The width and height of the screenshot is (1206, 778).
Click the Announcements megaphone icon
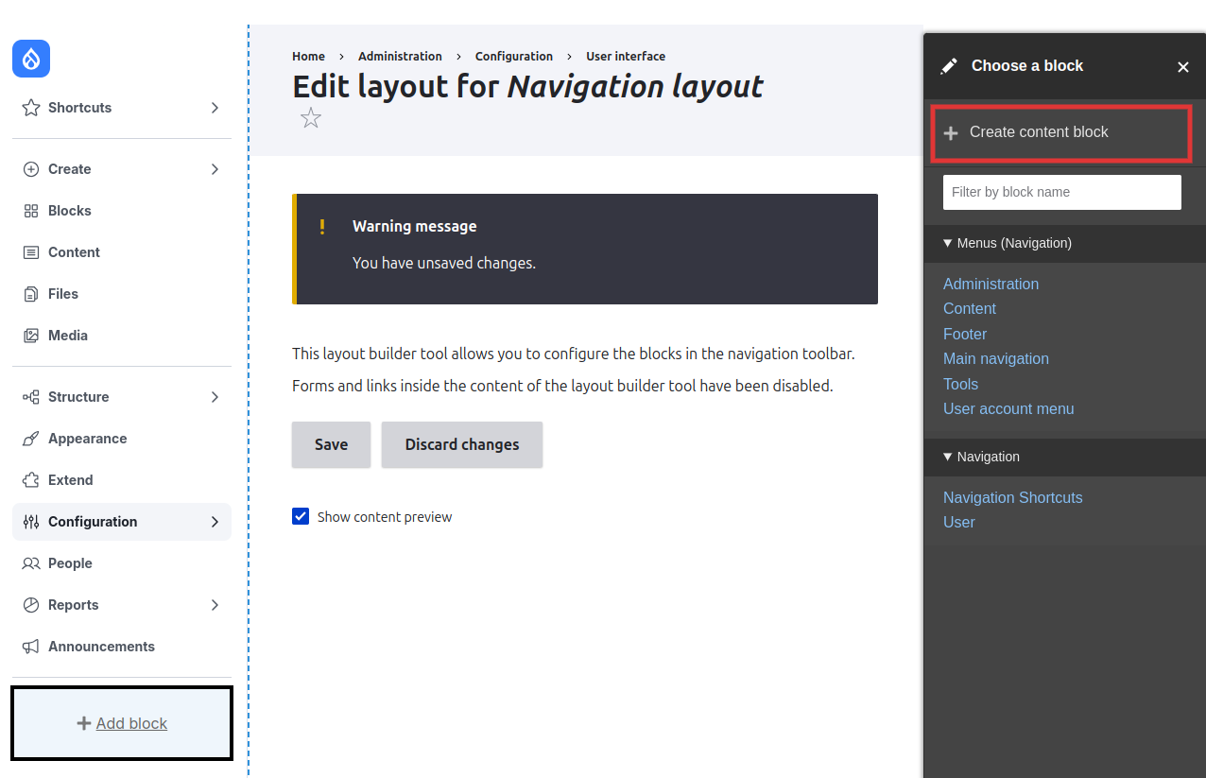[x=29, y=646]
